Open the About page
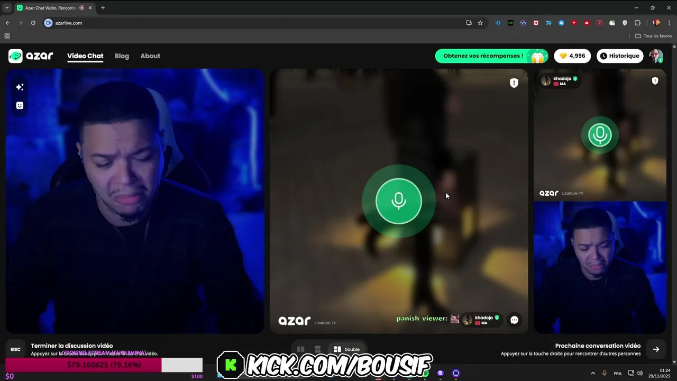The height and width of the screenshot is (381, 677). [150, 56]
